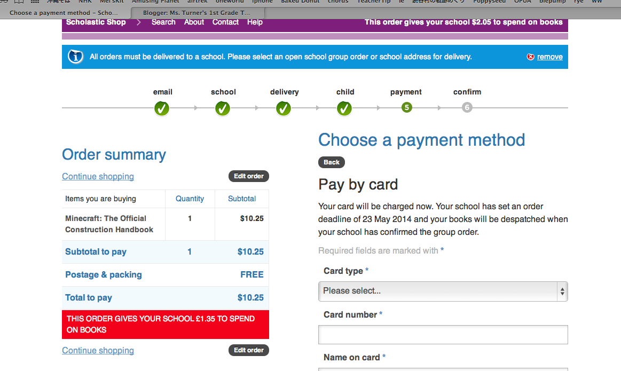The image size is (621, 371).
Task: Click FREE in Postage & packing row
Action: 252,275
